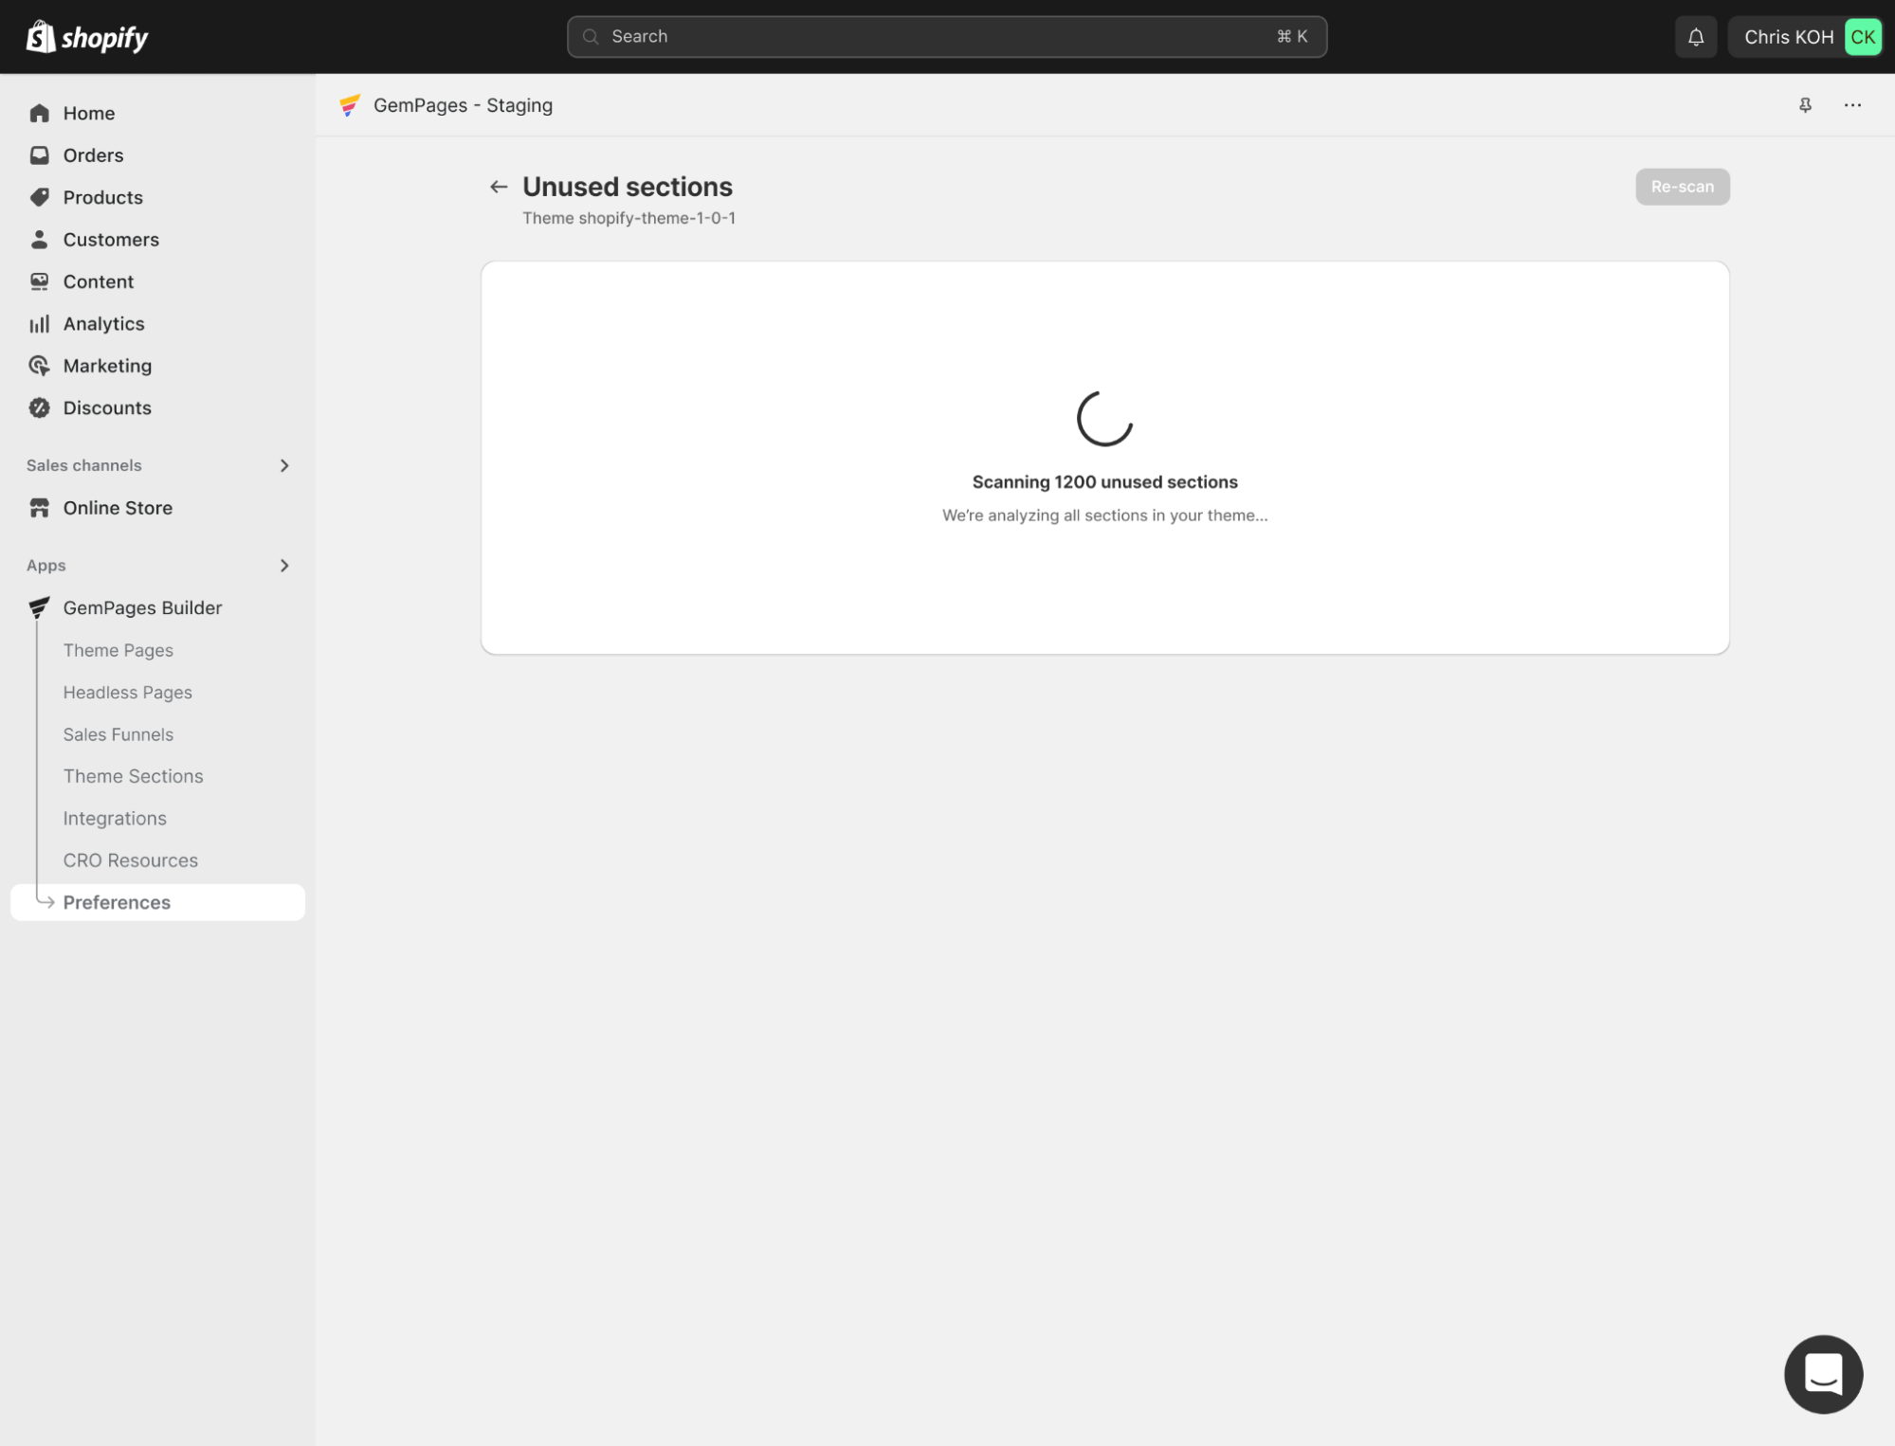Open Analytics from the sidebar

[x=102, y=323]
